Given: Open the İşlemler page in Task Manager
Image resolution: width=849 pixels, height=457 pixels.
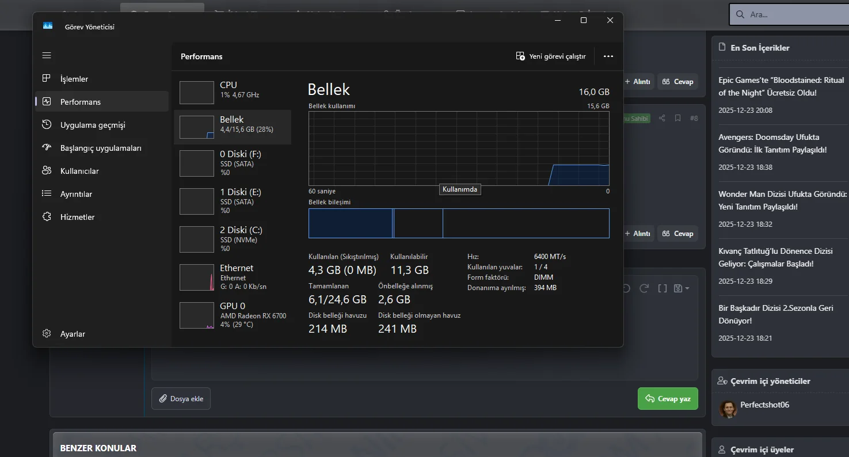Looking at the screenshot, I should tap(102, 79).
